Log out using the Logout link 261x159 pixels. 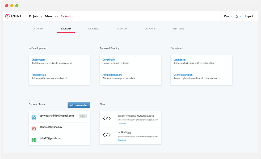coord(249,16)
